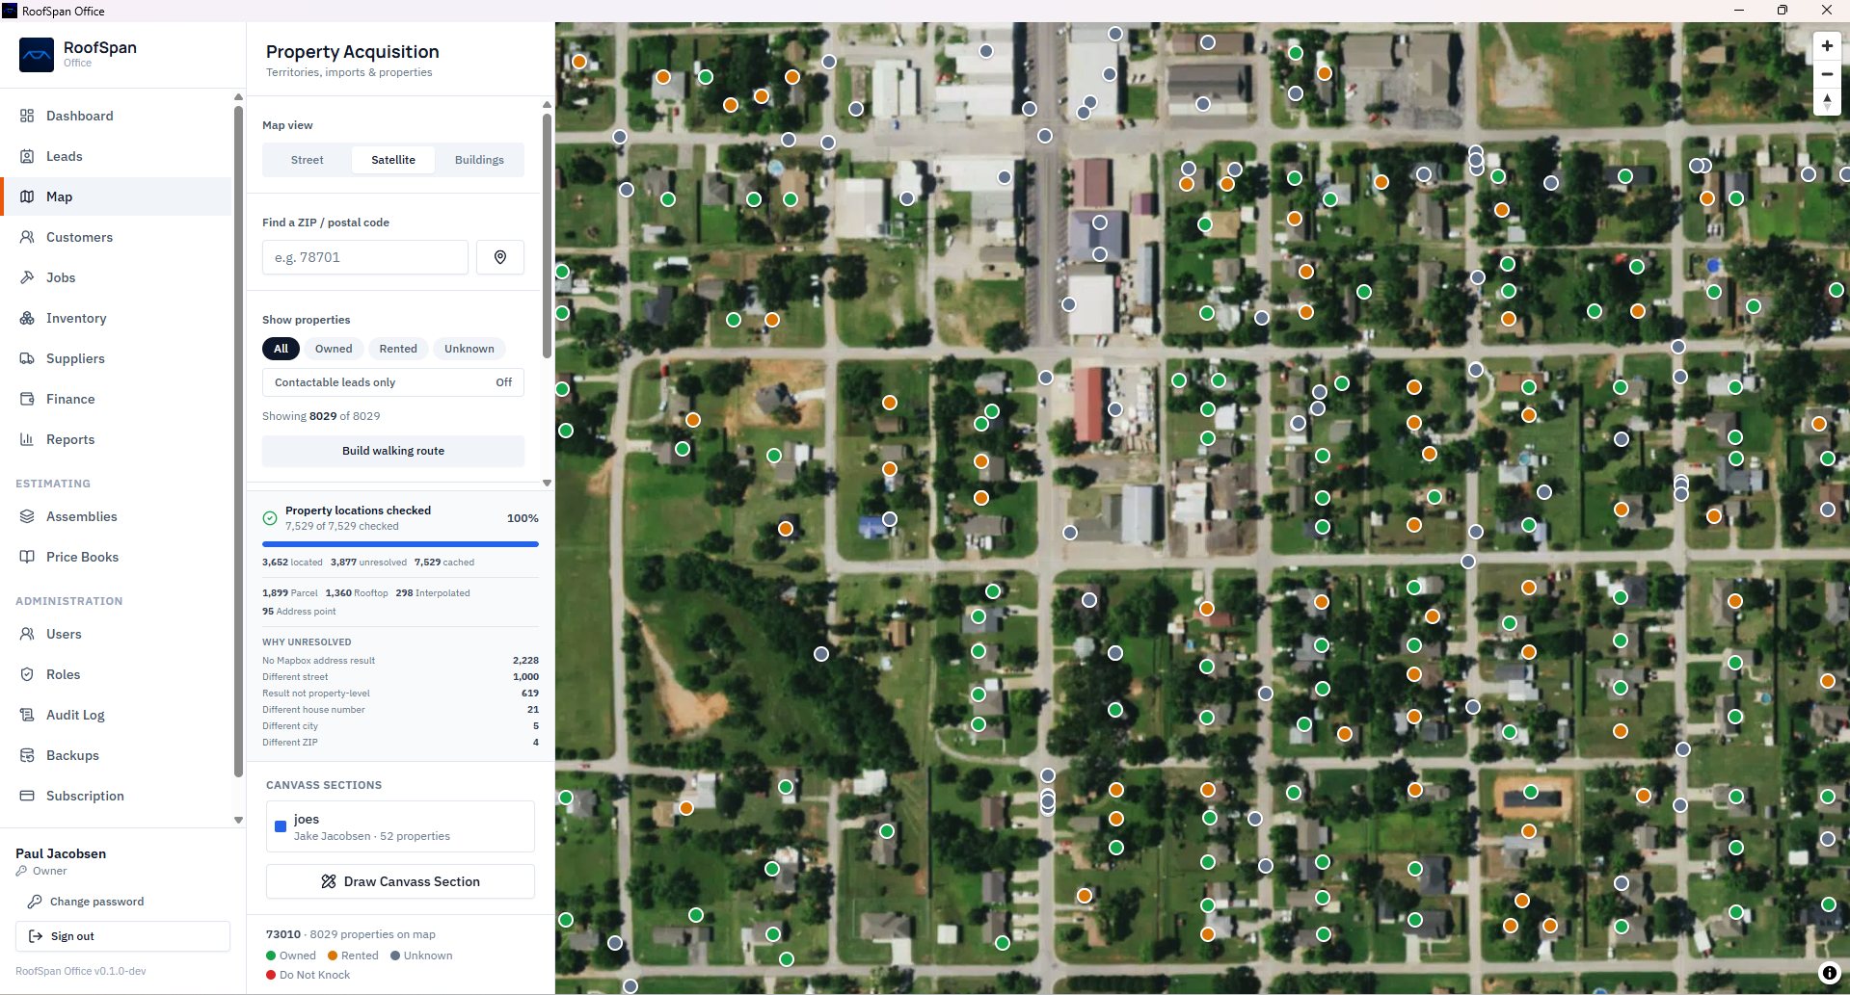Click the Roles shield icon

(x=27, y=674)
